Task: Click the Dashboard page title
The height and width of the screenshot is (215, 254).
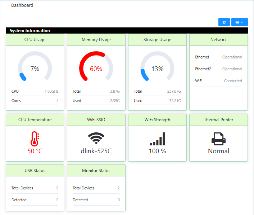Action: [22, 5]
